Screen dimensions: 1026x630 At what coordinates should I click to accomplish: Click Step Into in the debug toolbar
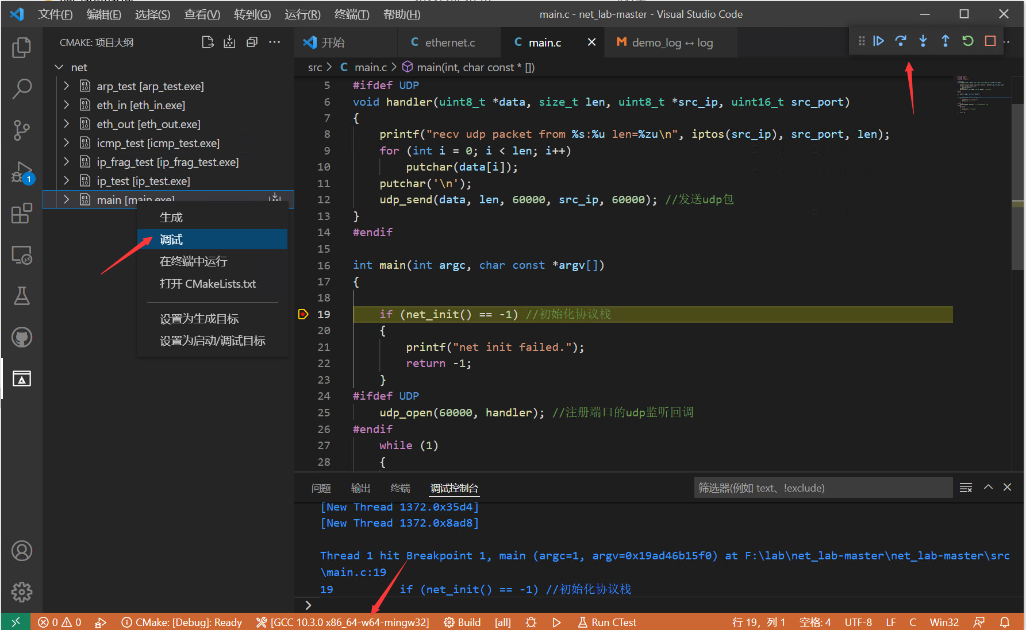[923, 41]
